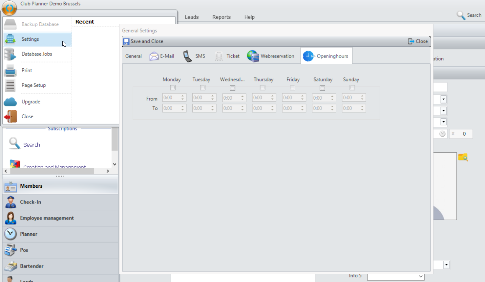Click the Page Setup icon

(x=10, y=85)
